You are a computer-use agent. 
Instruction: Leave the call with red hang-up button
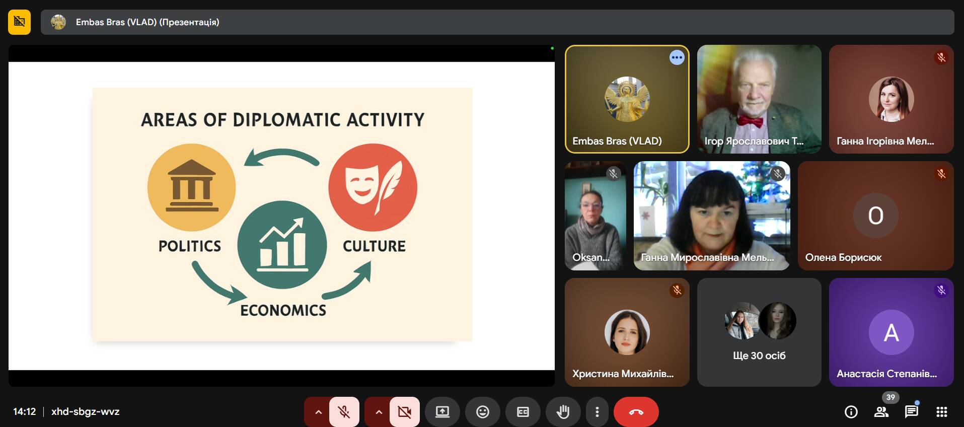coord(636,412)
